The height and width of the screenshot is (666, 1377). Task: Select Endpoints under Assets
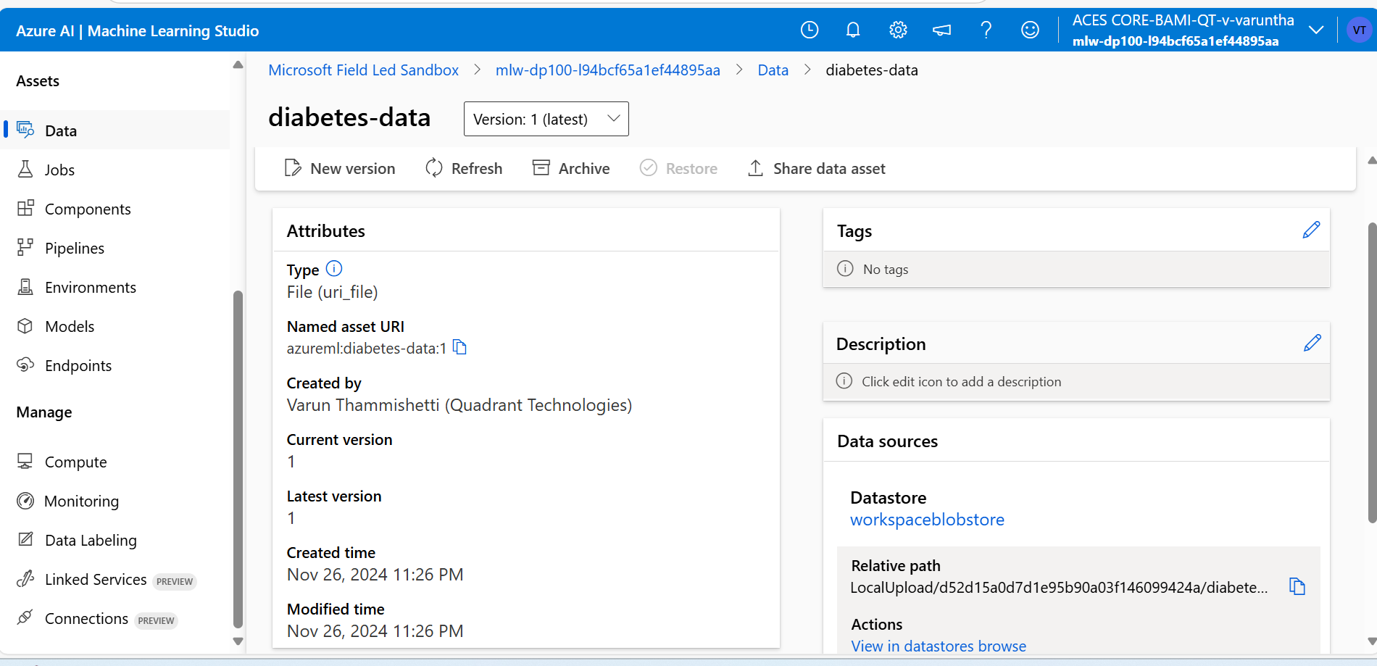tap(78, 365)
